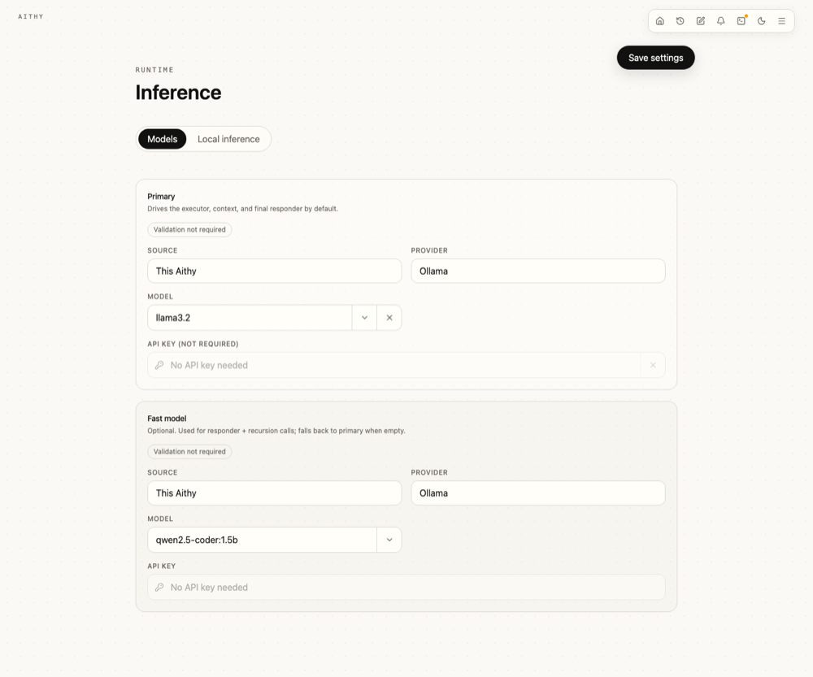Screen dimensions: 813x677
Task: Click the llama3.2 model text field
Action: (x=250, y=318)
